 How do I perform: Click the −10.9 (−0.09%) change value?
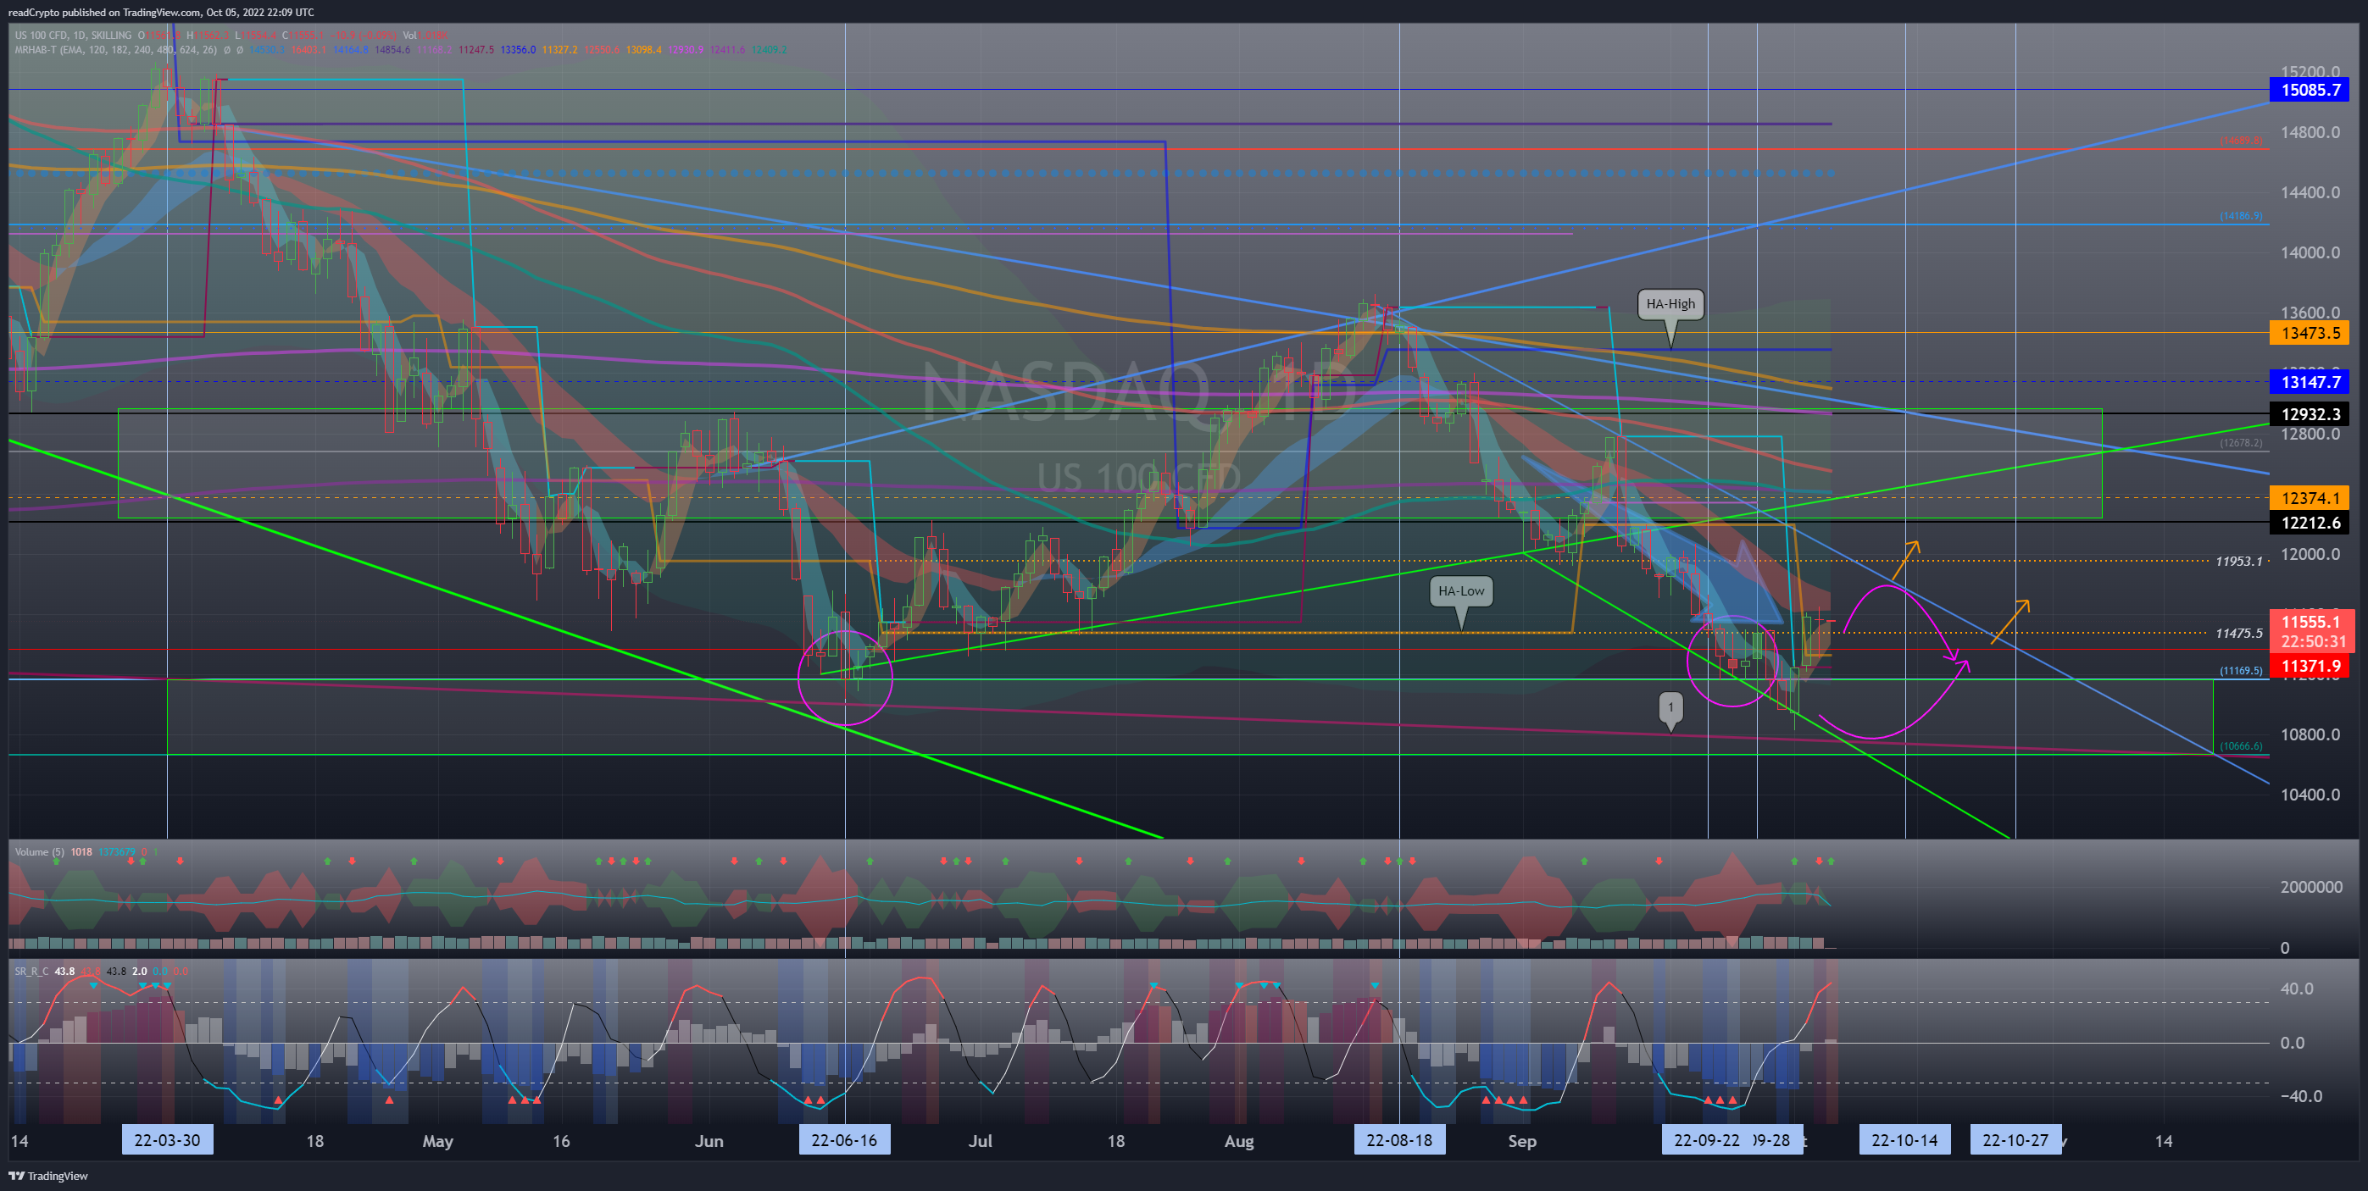point(363,36)
